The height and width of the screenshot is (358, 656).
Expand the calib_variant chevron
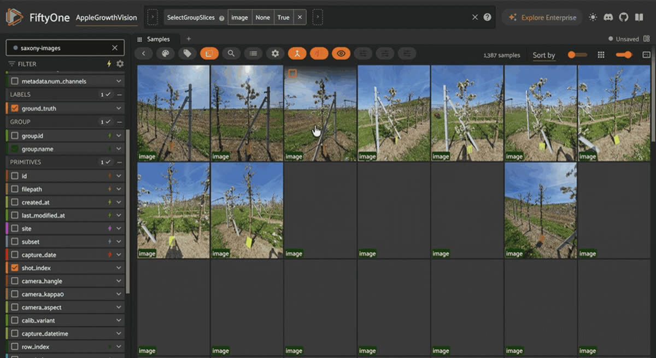tap(119, 320)
